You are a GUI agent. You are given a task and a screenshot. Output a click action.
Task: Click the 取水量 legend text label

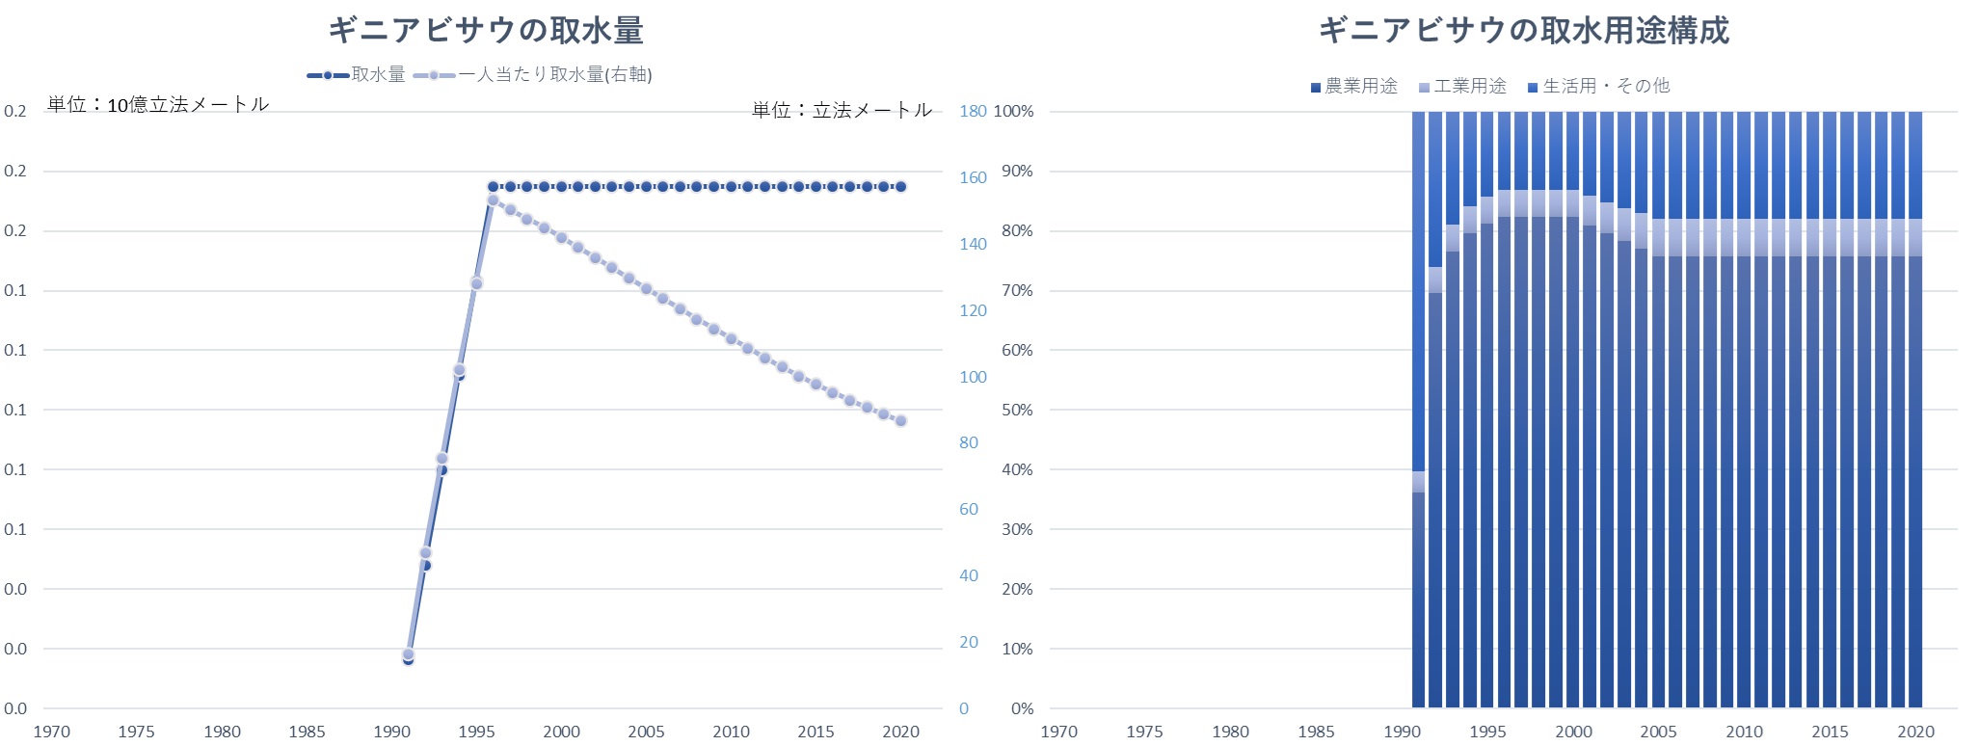click(378, 75)
